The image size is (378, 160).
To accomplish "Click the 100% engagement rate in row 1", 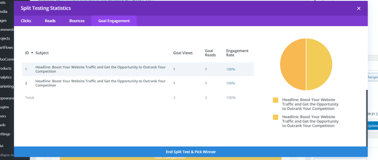I will pos(231,69).
